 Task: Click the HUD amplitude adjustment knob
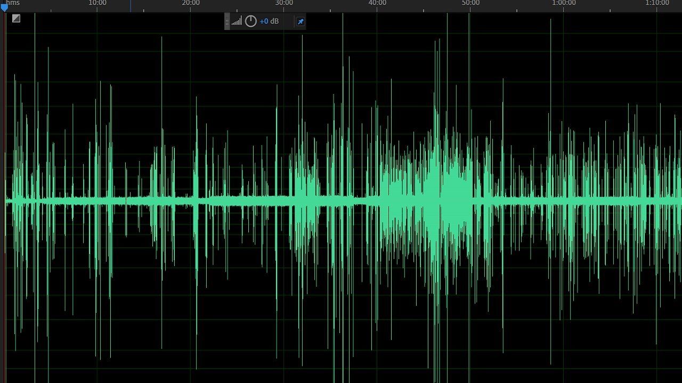250,21
